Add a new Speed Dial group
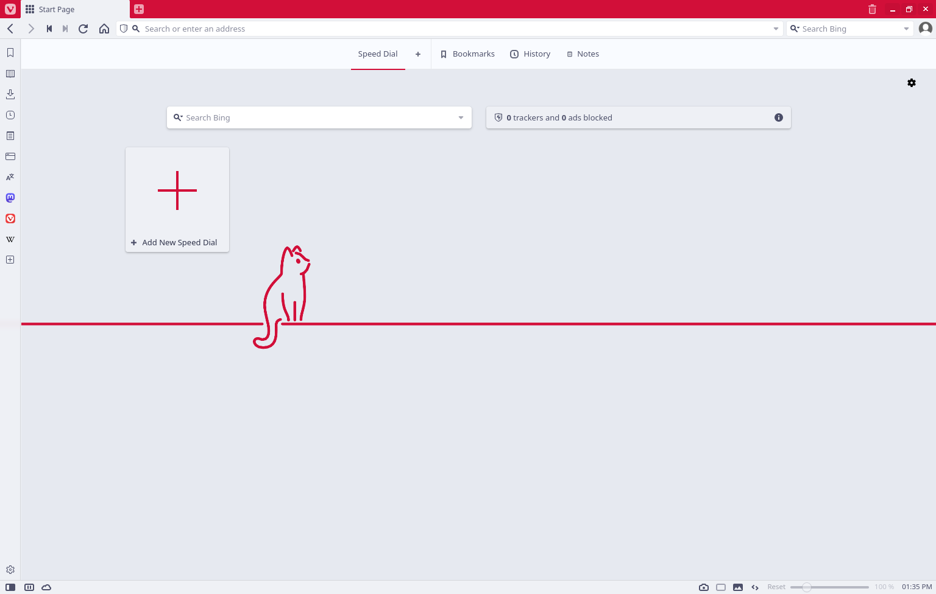This screenshot has width=936, height=594. click(418, 54)
